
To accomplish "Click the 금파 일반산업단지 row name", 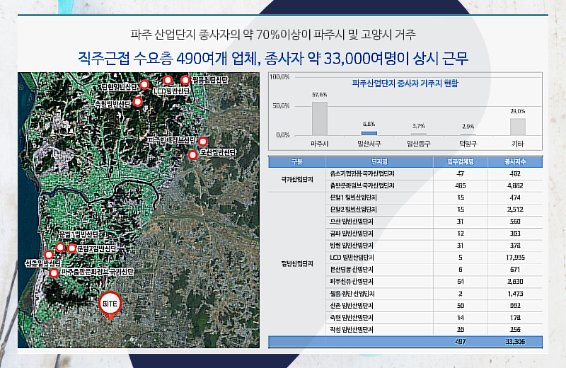I will 351,234.
